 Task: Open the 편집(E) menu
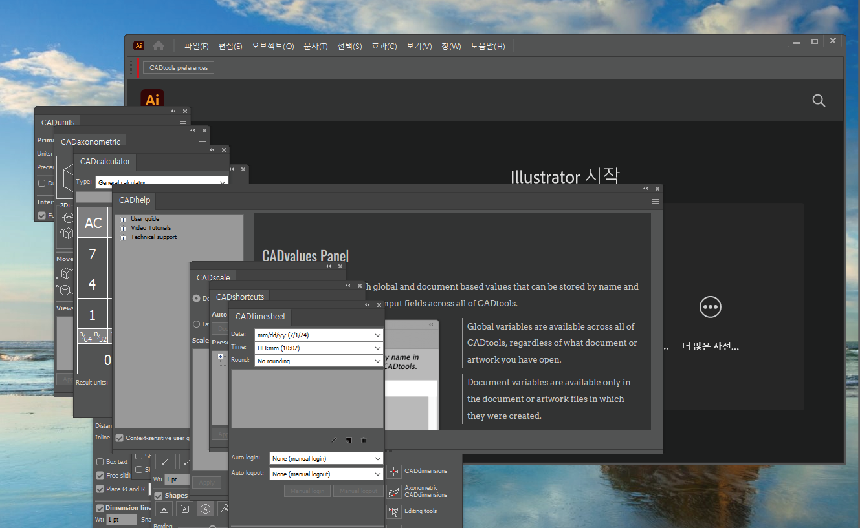(x=230, y=47)
